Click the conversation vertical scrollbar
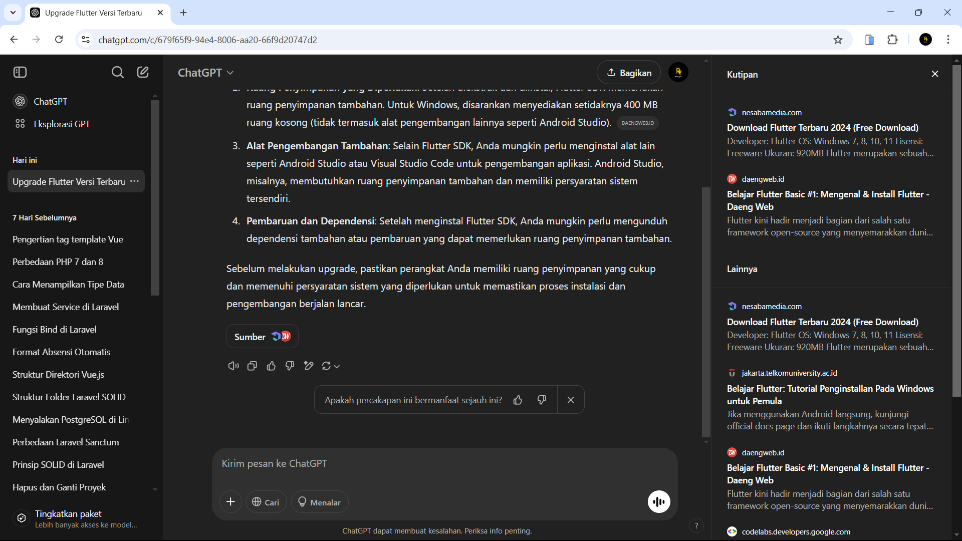The image size is (962, 541). (706, 312)
